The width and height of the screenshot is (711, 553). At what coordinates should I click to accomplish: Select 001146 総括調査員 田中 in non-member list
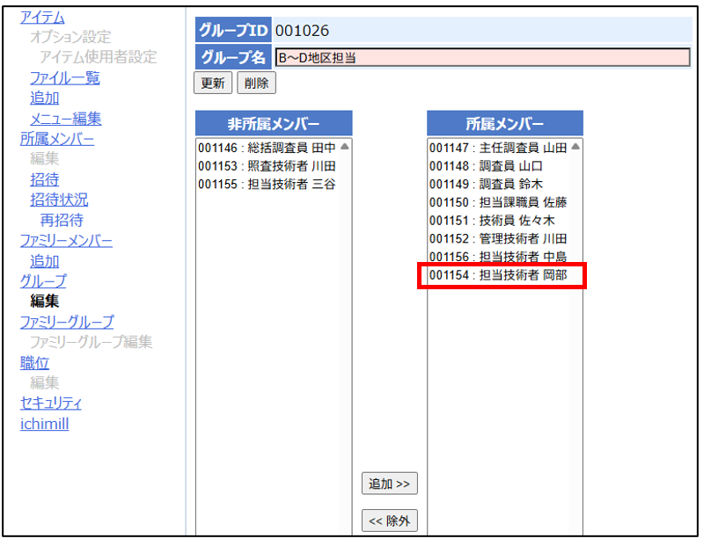(267, 148)
